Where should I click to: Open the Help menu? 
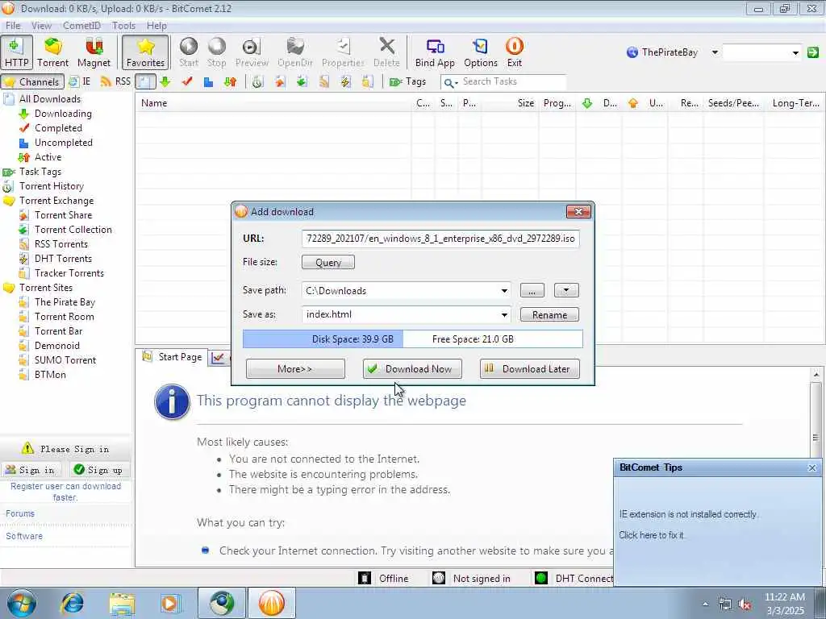tap(156, 25)
